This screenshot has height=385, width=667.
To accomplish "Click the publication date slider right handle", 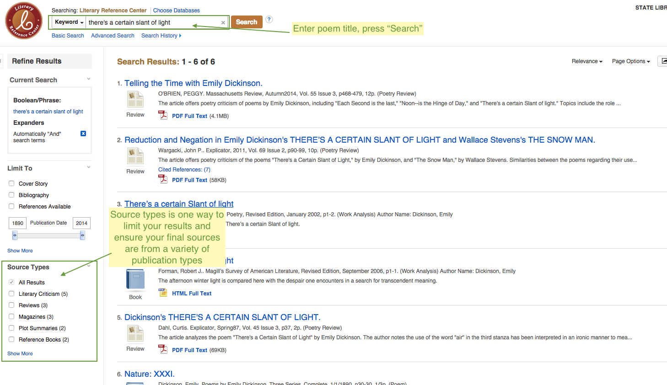I will 82,235.
